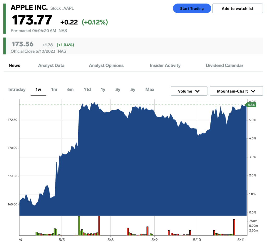Switch chart to 1m range
This screenshot has height=246, width=267.
(x=54, y=89)
